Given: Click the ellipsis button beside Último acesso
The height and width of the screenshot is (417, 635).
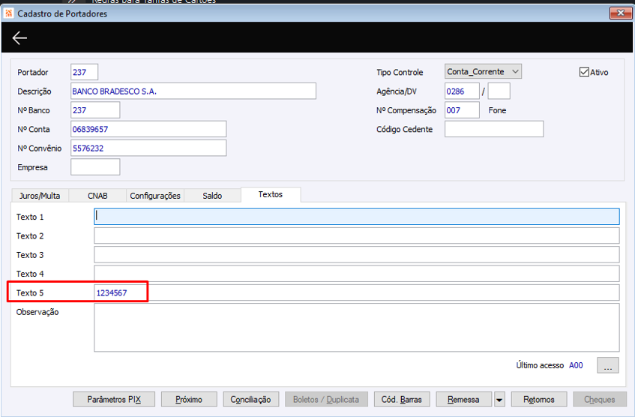Looking at the screenshot, I should (607, 365).
